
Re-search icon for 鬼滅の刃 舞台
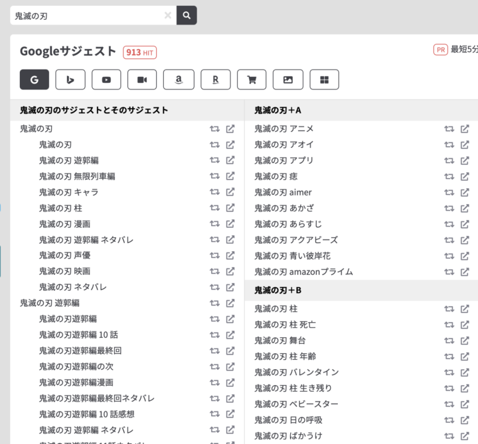pyautogui.click(x=449, y=341)
